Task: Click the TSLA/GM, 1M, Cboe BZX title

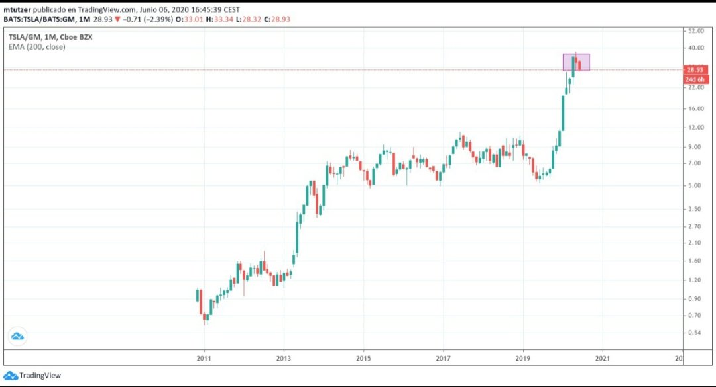Action: [x=50, y=37]
